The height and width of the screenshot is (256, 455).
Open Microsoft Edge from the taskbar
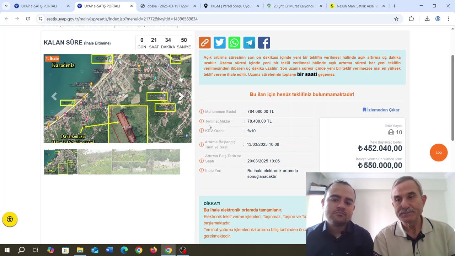[124, 250]
